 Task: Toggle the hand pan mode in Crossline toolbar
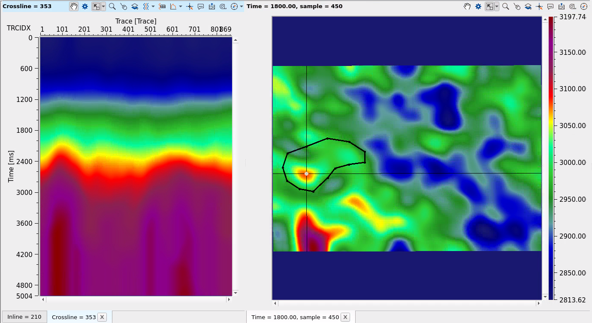[74, 6]
